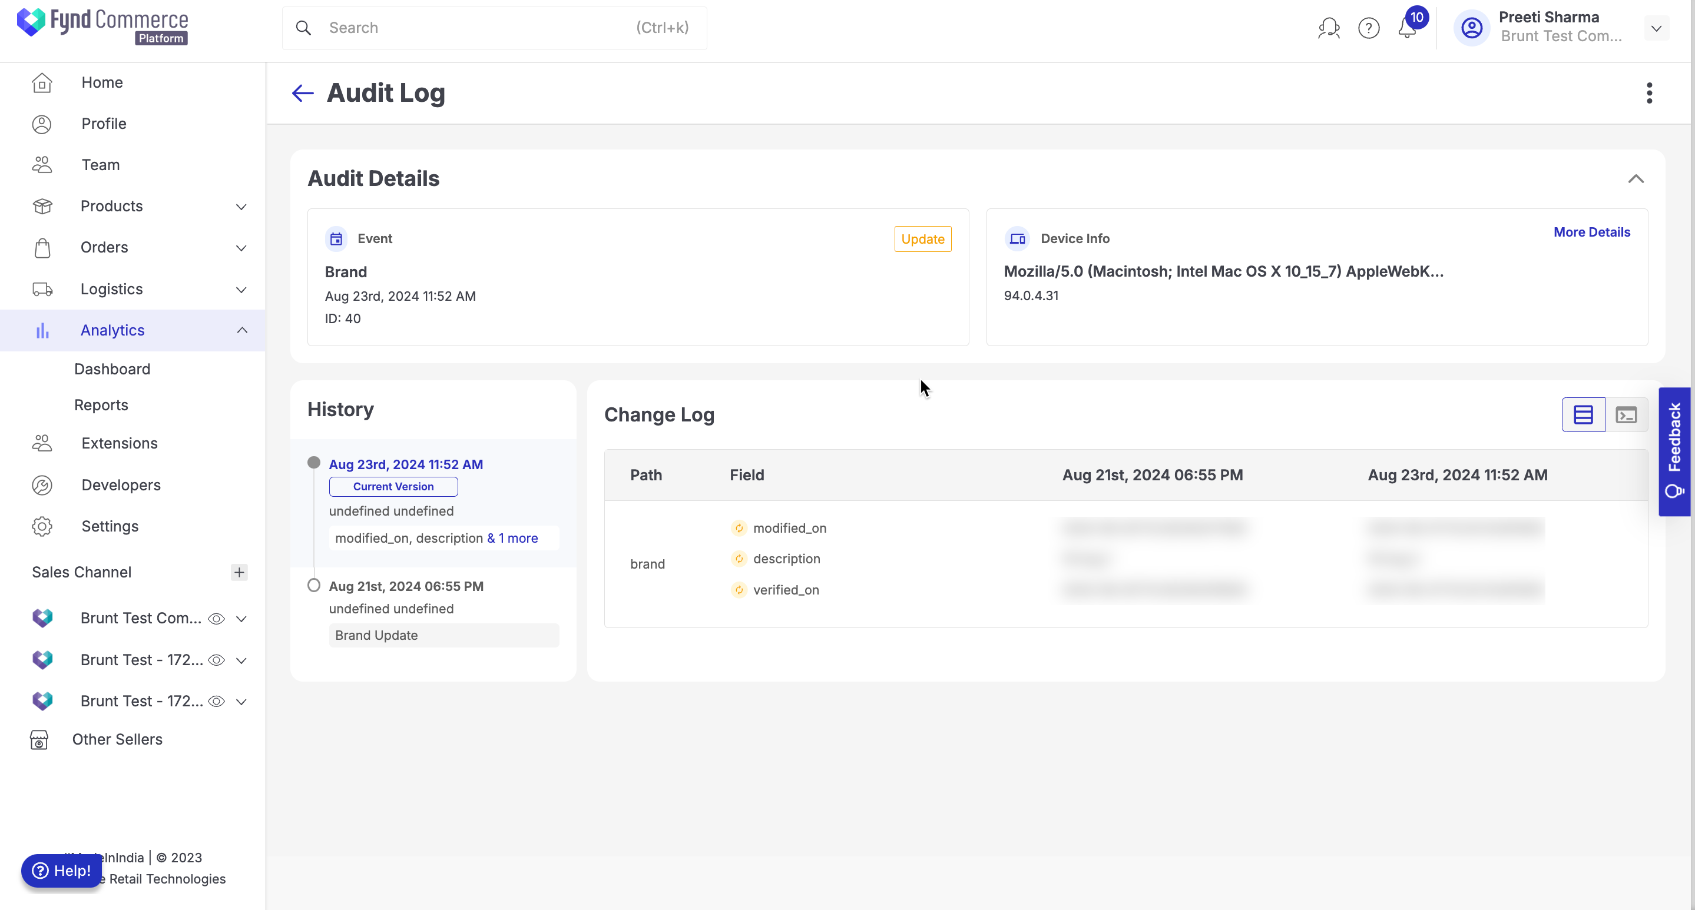This screenshot has height=910, width=1695.
Task: Click the verified_on change indicator icon
Action: [x=739, y=590]
